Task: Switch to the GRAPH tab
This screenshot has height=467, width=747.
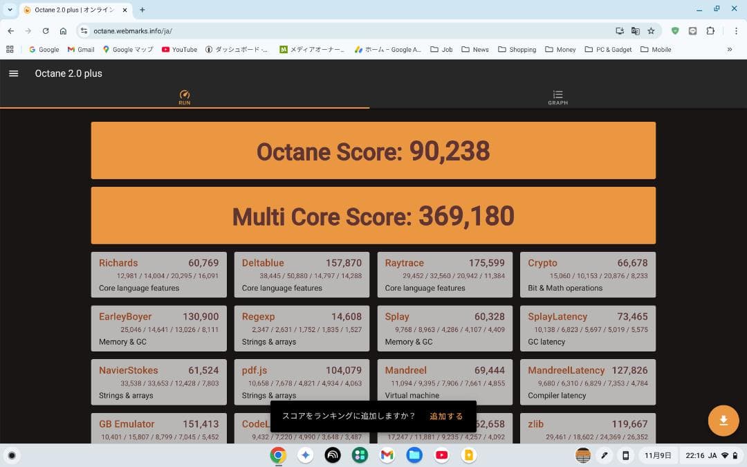Action: 557,98
